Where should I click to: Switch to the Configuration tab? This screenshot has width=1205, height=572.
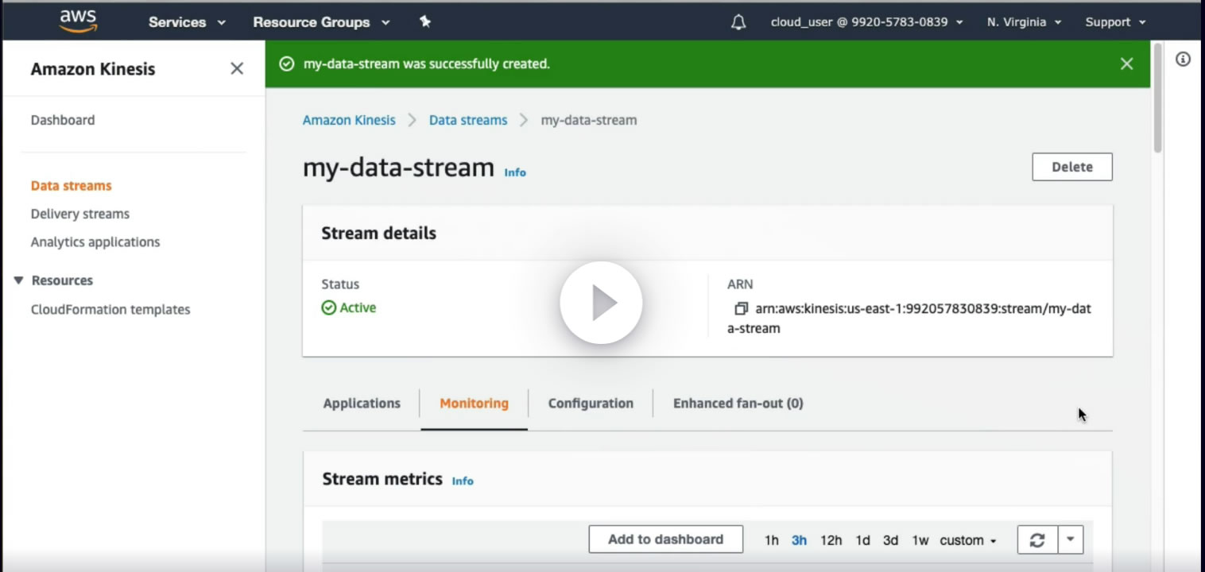tap(591, 404)
